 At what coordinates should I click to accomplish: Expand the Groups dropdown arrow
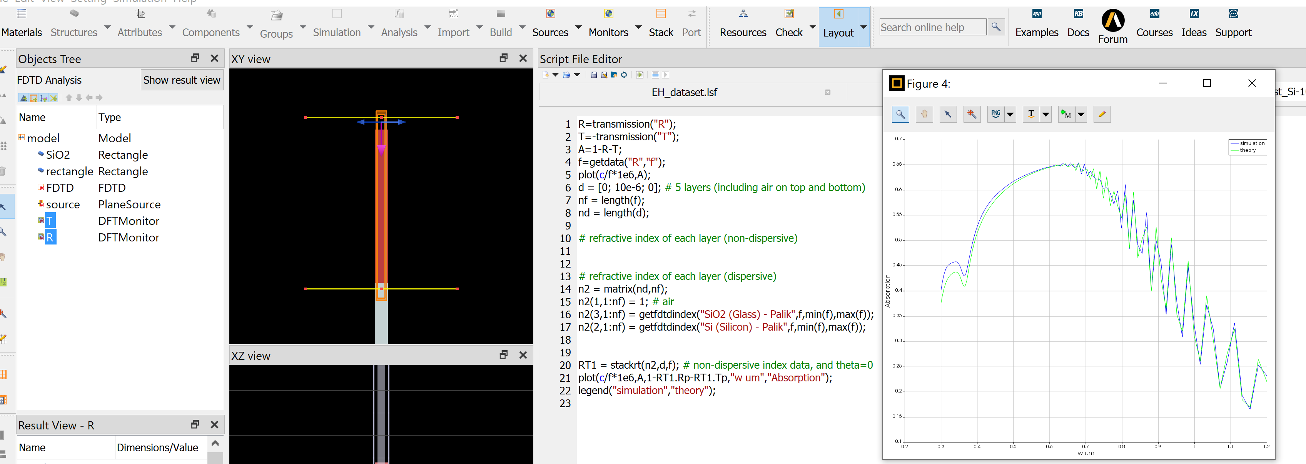pos(303,27)
